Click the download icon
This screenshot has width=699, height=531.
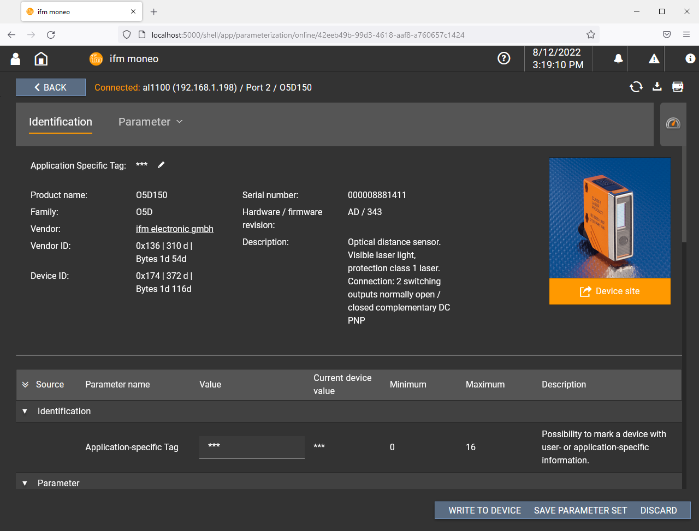pyautogui.click(x=657, y=86)
